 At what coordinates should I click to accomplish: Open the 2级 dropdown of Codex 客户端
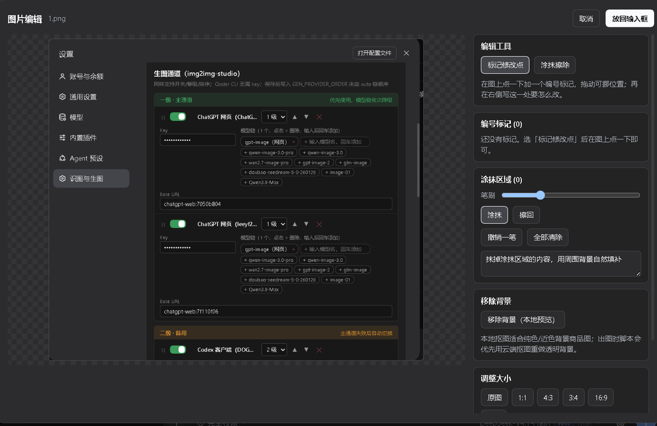pos(274,350)
